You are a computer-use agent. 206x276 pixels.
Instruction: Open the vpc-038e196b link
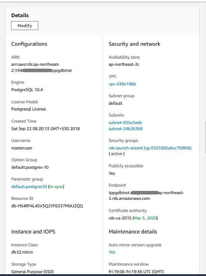click(x=122, y=84)
